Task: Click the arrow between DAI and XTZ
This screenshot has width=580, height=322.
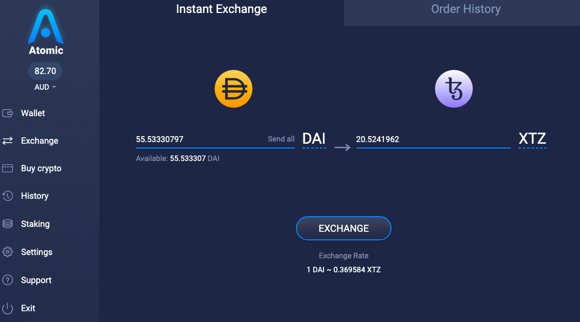Action: click(x=342, y=147)
